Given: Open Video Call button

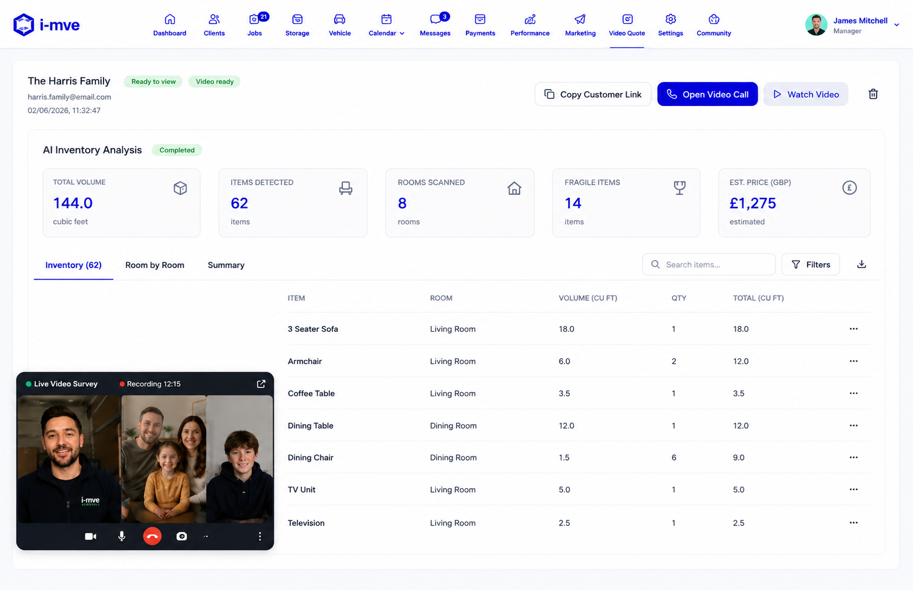Looking at the screenshot, I should click(x=708, y=94).
